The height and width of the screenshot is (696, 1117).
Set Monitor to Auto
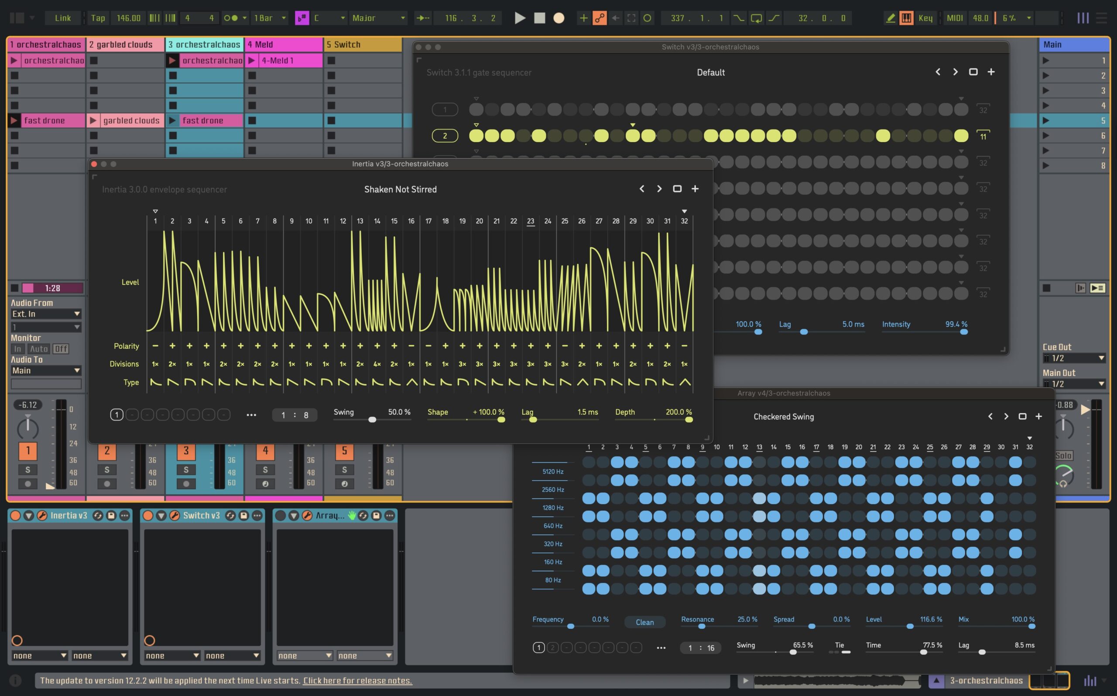pyautogui.click(x=39, y=349)
